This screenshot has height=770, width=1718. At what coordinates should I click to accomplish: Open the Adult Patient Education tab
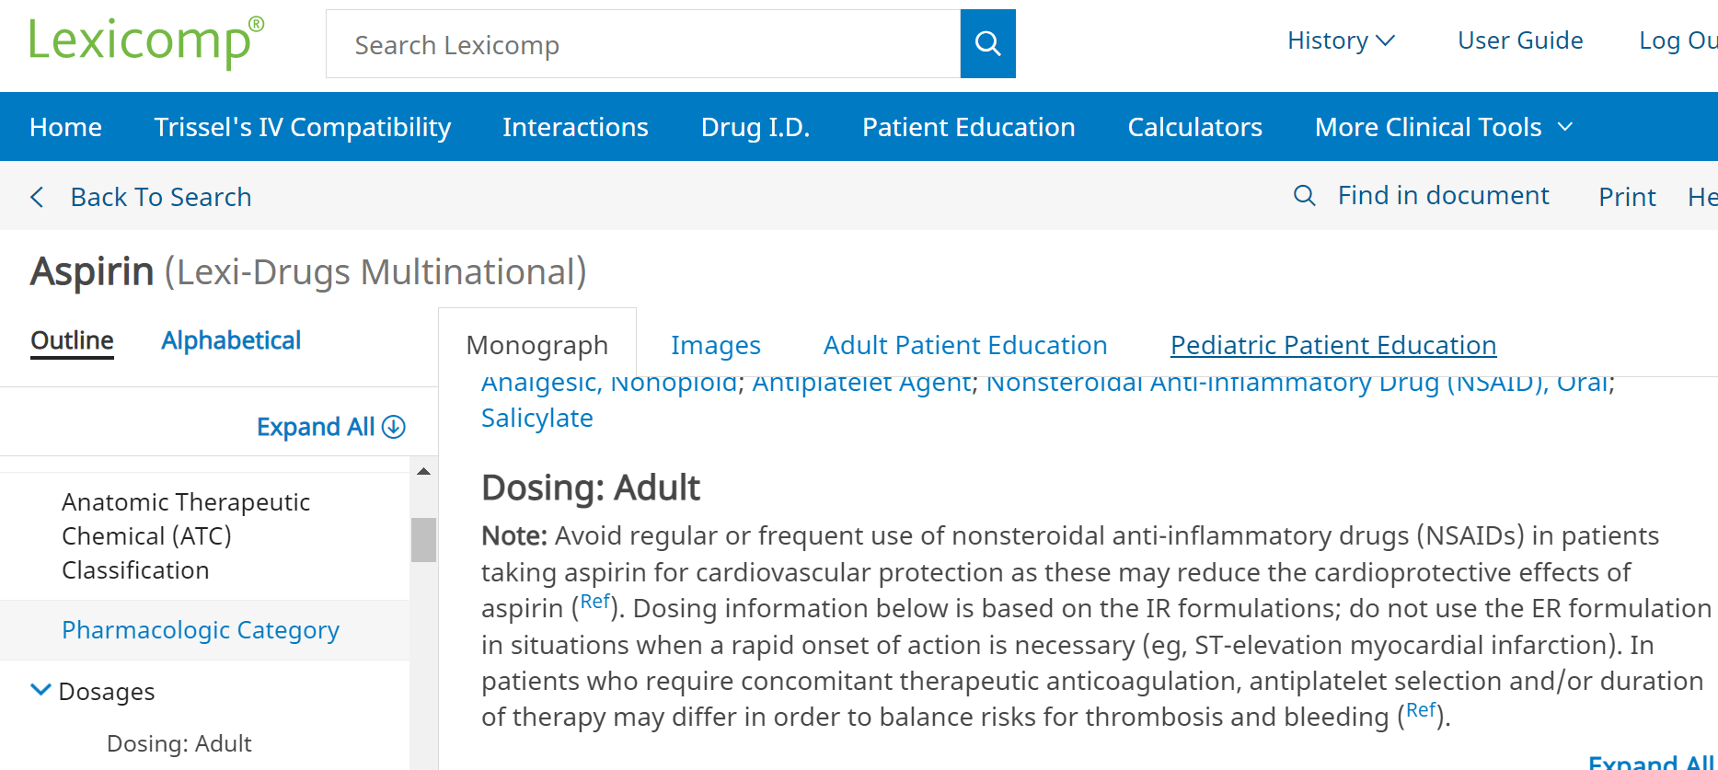tap(964, 345)
